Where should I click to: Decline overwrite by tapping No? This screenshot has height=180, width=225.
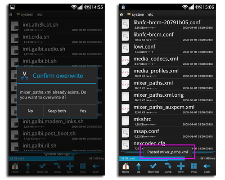point(30,111)
